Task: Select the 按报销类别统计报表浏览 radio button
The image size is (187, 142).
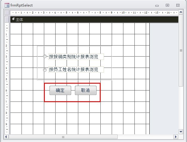Action: click(x=45, y=56)
